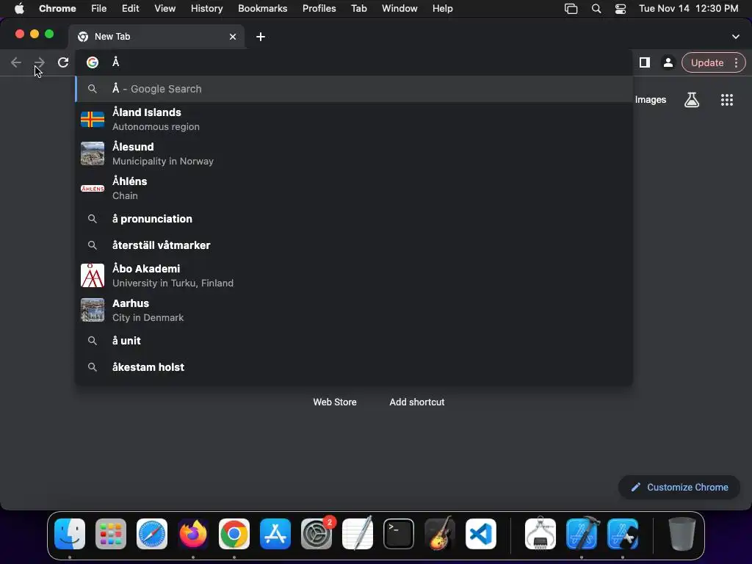The width and height of the screenshot is (752, 564).
Task: Click search icon beside 'å pronunciation'
Action: coord(92,219)
